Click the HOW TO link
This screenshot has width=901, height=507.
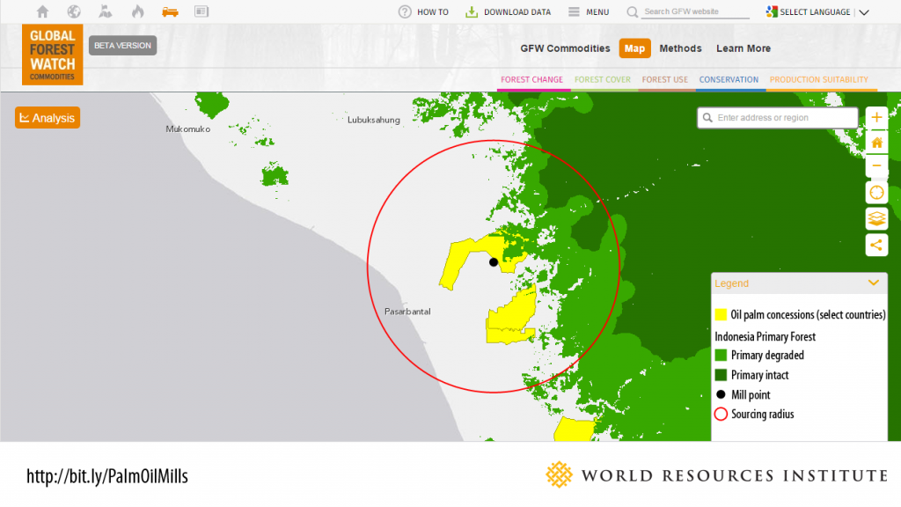(x=433, y=12)
